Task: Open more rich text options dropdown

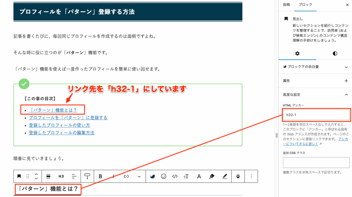Action: pos(139,177)
